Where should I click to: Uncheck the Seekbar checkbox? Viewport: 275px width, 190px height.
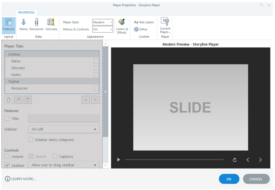(x=7, y=165)
